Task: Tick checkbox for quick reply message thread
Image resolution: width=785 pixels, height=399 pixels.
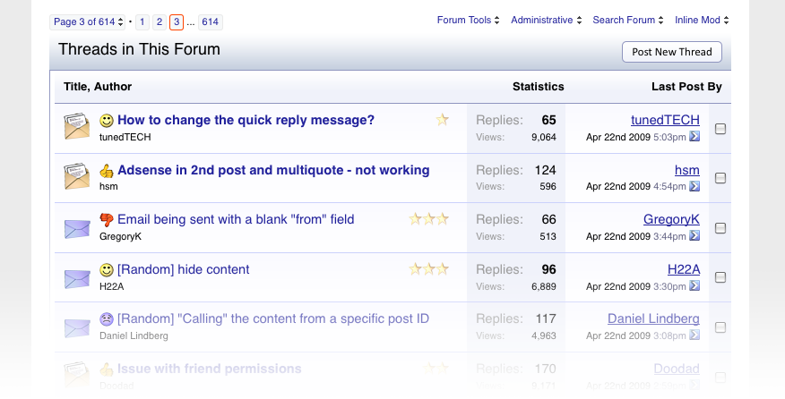Action: 720,129
